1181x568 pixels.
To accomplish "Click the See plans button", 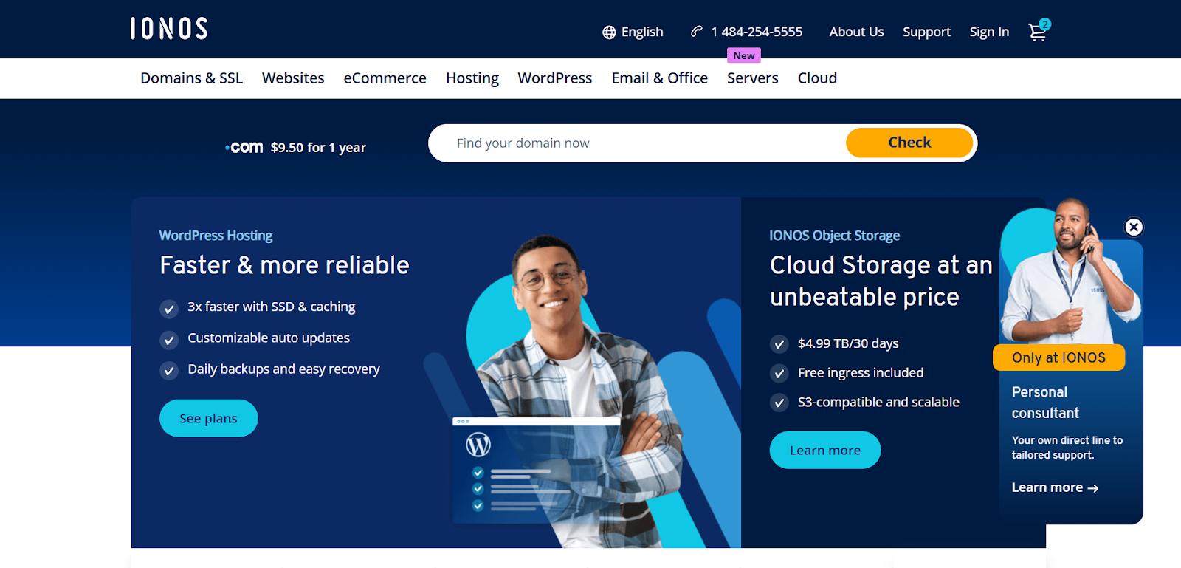I will coord(208,418).
